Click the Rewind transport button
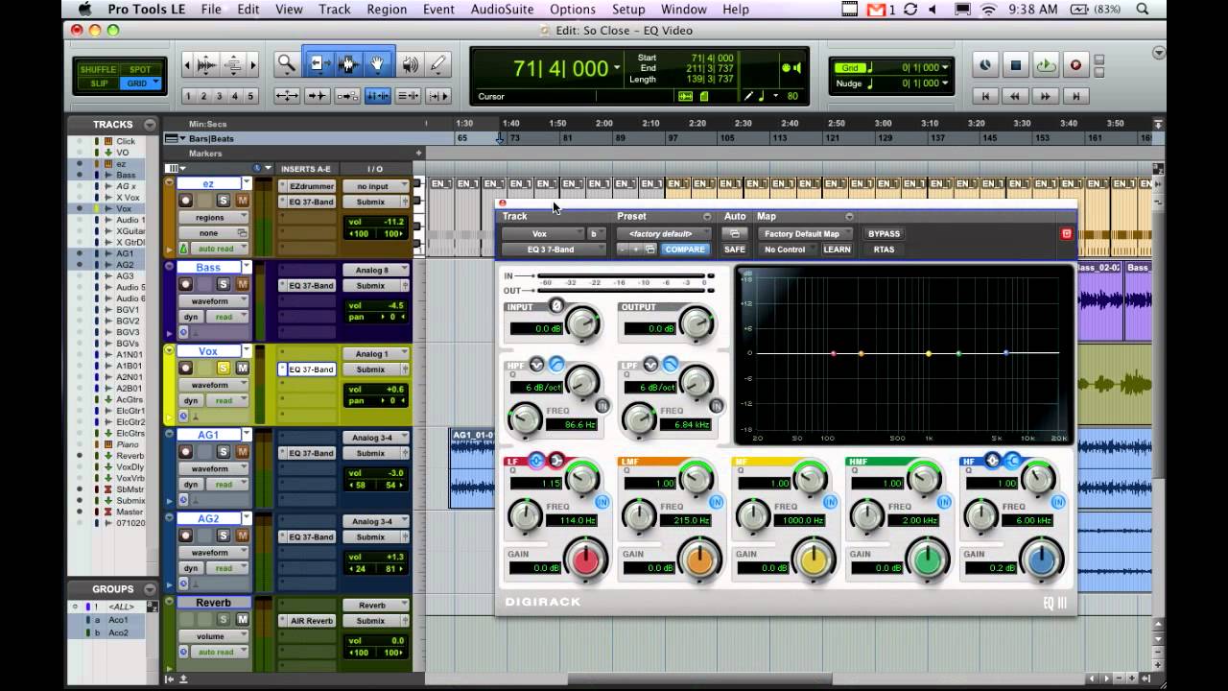 1015,96
